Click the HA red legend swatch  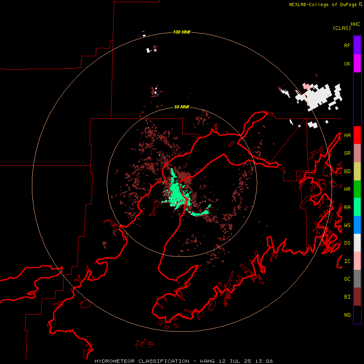point(357,135)
